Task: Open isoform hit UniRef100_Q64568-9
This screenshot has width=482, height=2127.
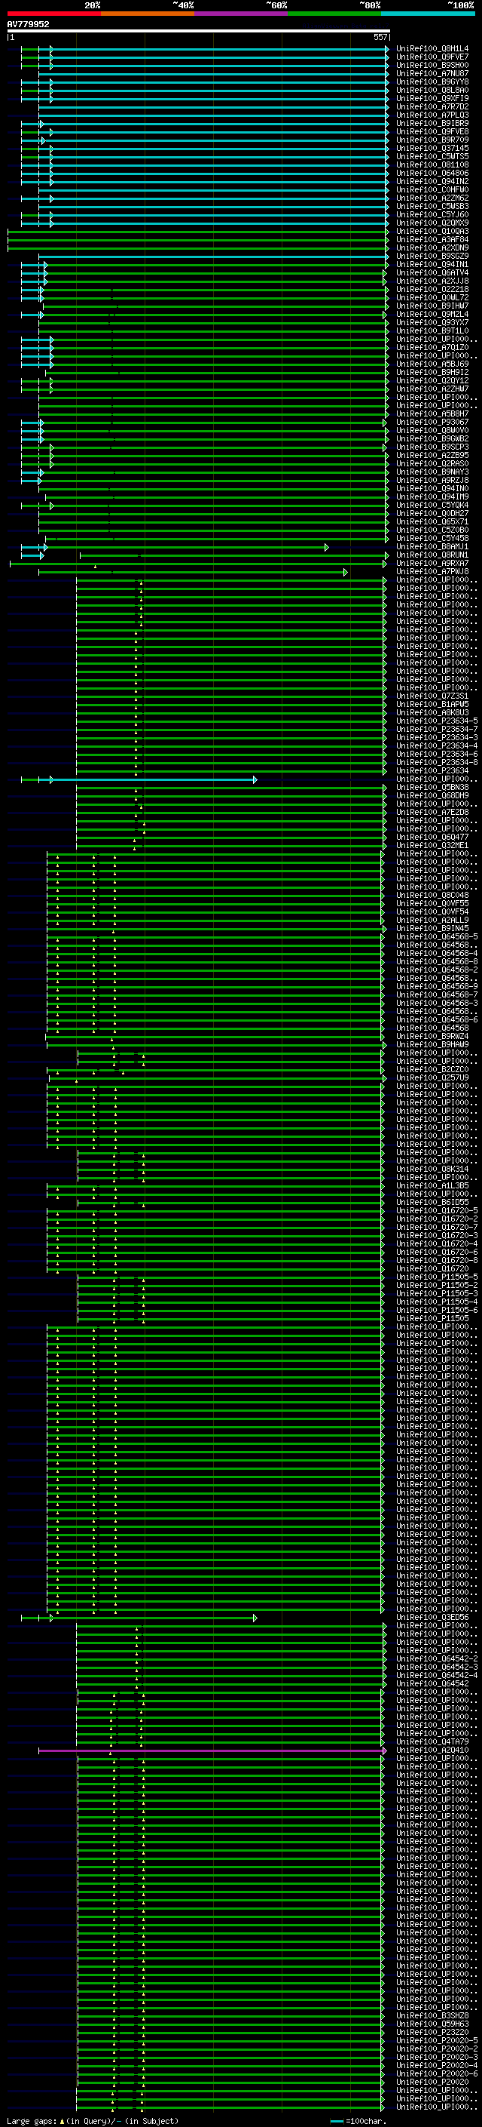Action: pos(437,987)
